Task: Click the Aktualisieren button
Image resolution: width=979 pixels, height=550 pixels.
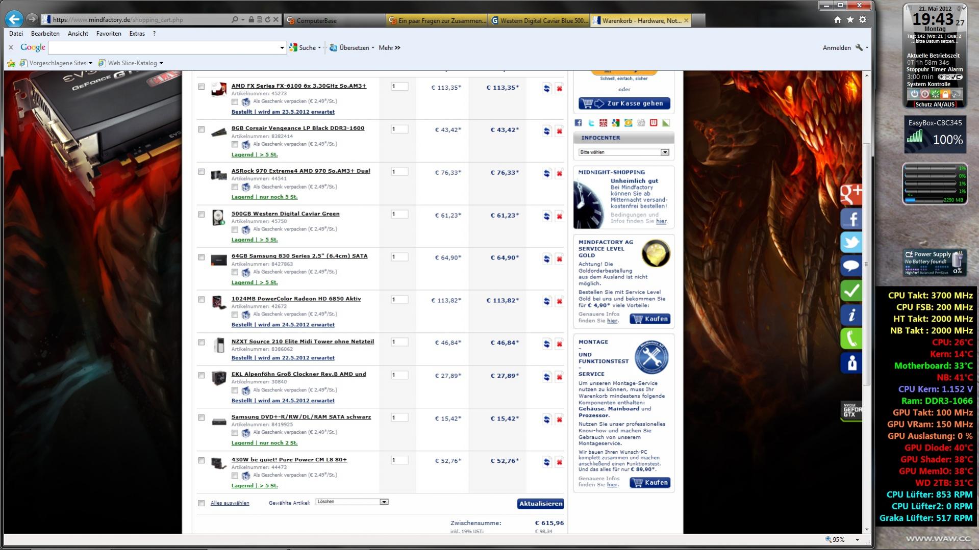Action: tap(540, 504)
